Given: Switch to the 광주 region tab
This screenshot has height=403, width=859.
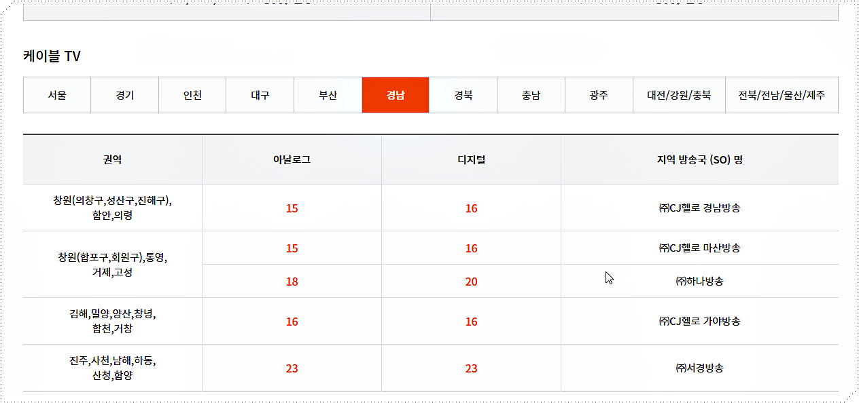Looking at the screenshot, I should [x=599, y=95].
